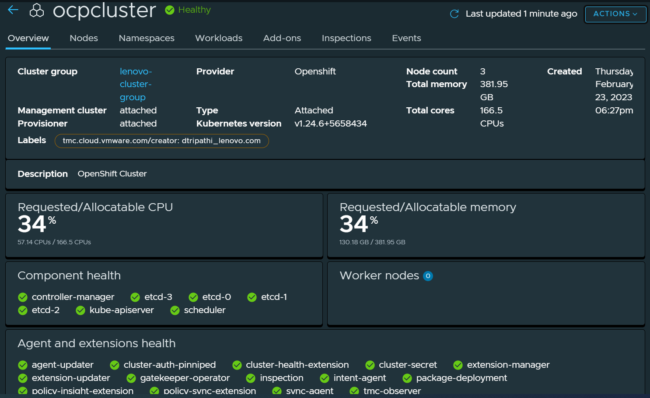Click the inspection status check icon
The image size is (650, 398).
tap(251, 378)
